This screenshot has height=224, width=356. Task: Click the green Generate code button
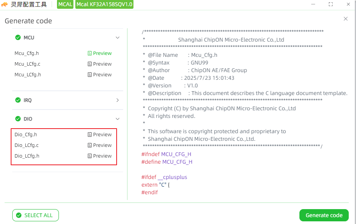tap(324, 215)
